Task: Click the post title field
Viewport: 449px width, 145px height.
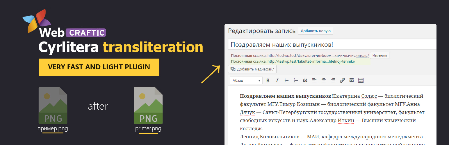Action: 332,44
